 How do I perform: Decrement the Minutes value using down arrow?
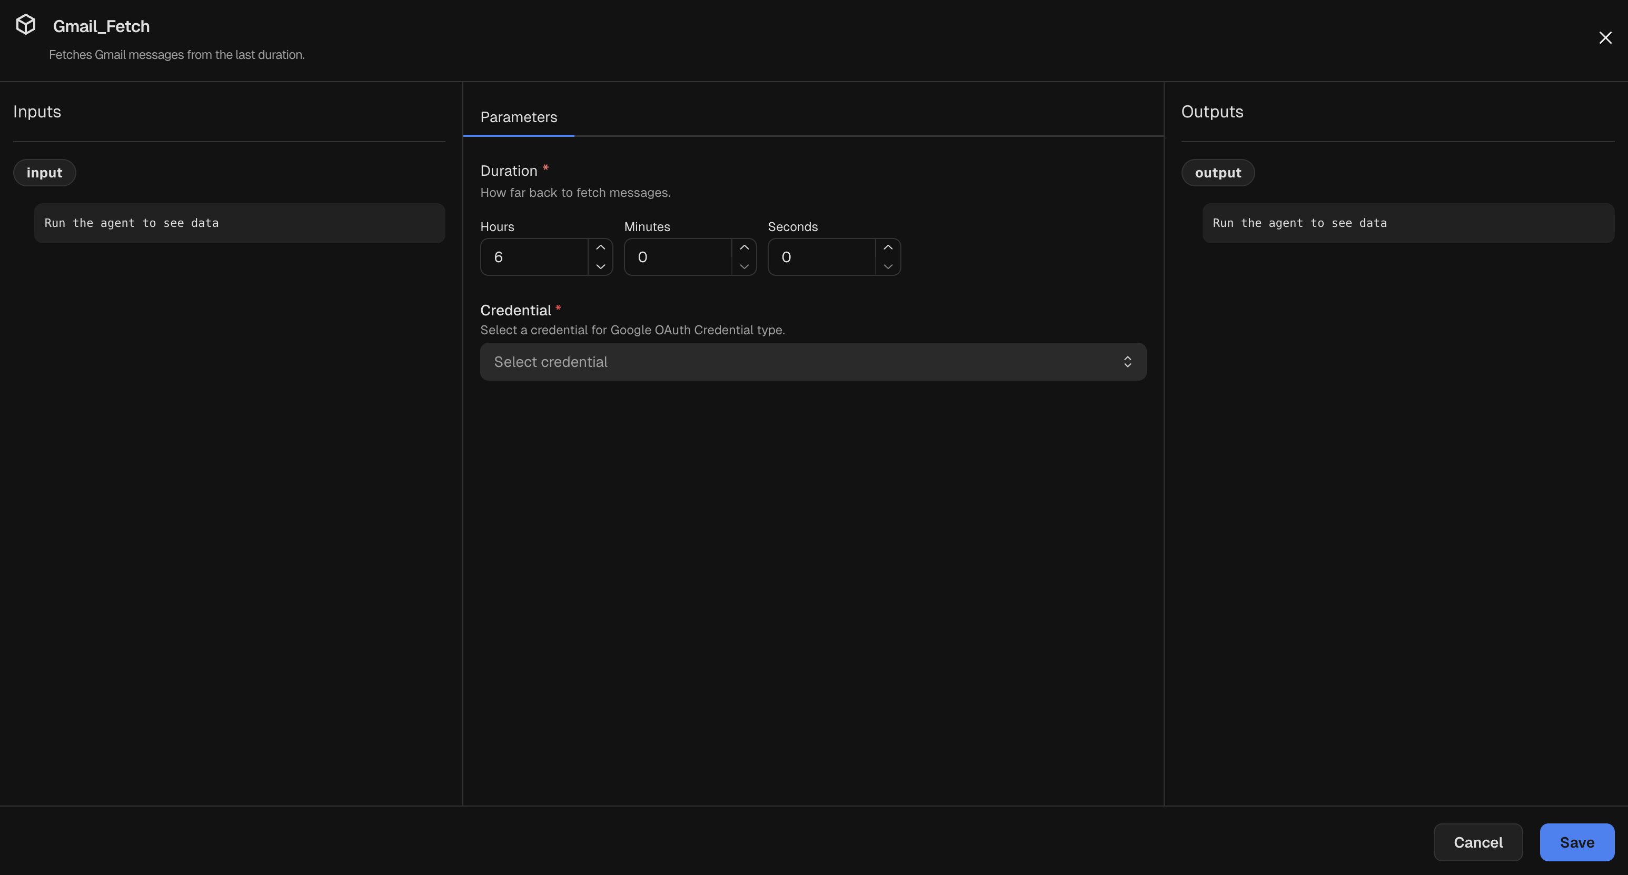[x=744, y=267]
